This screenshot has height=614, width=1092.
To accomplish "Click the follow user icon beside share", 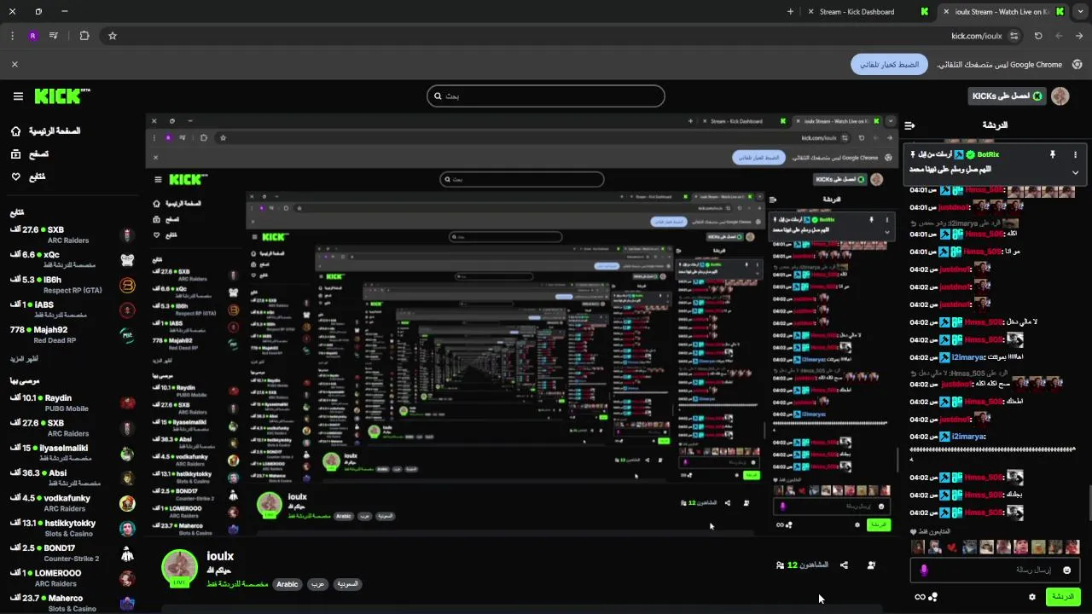I will tap(871, 565).
